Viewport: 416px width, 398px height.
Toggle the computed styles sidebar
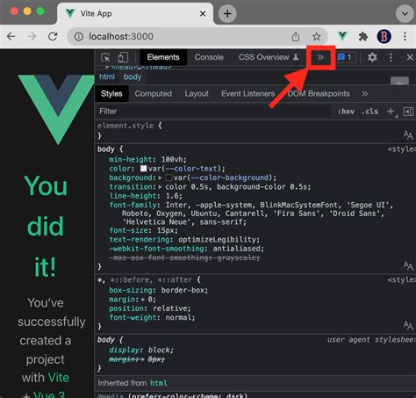(408, 112)
